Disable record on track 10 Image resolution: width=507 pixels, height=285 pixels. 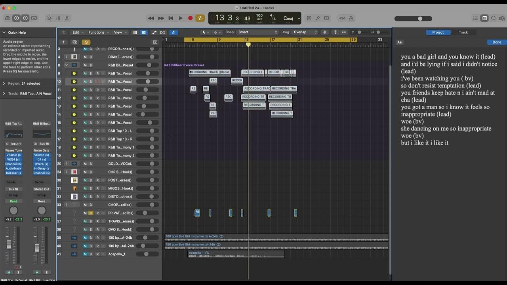97,82
